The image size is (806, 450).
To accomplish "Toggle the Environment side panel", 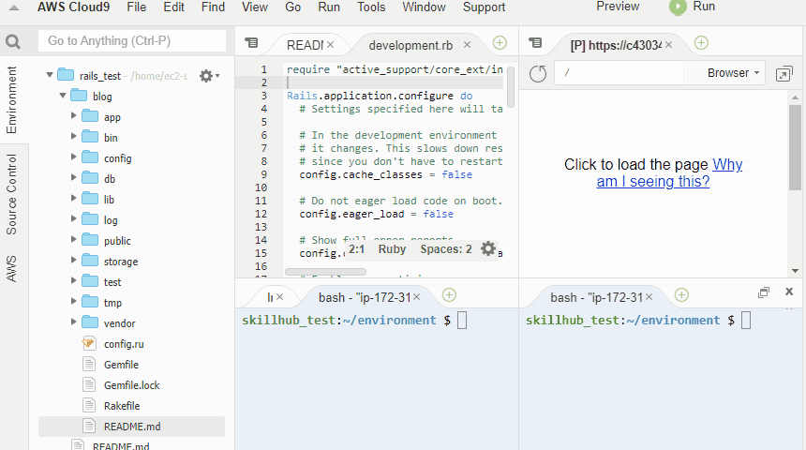I will coord(11,99).
